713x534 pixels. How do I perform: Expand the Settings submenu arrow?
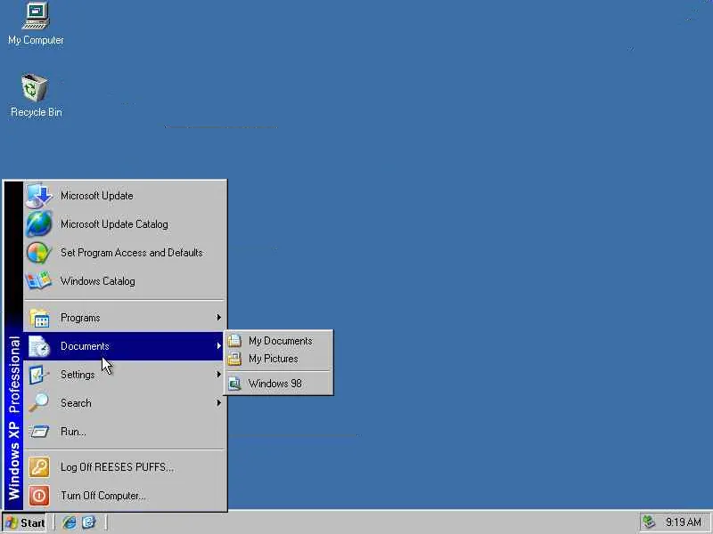[218, 374]
